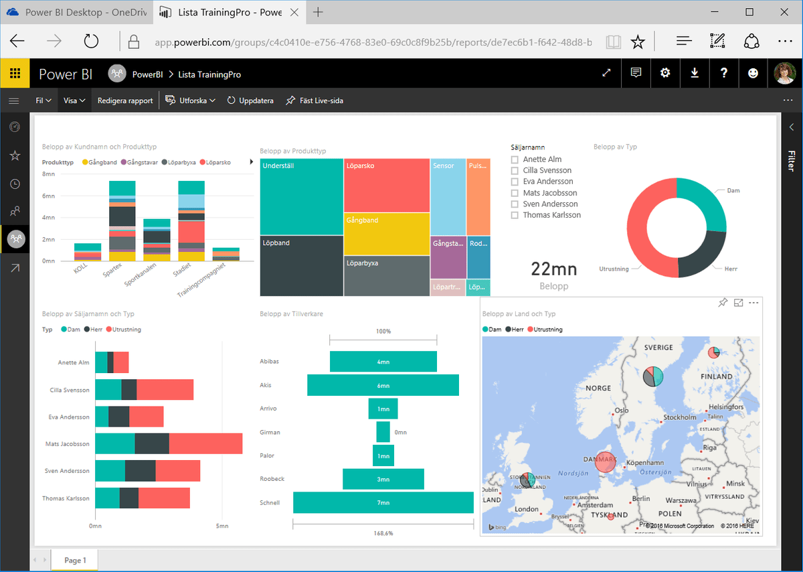Open the settings gear in header

[x=665, y=74]
